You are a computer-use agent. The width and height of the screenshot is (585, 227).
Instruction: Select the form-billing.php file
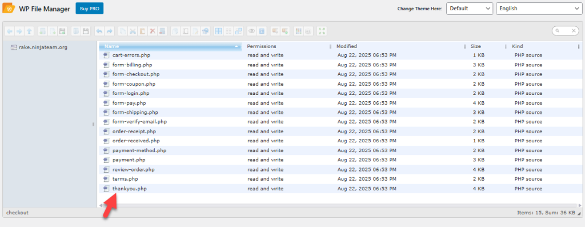(x=340, y=65)
